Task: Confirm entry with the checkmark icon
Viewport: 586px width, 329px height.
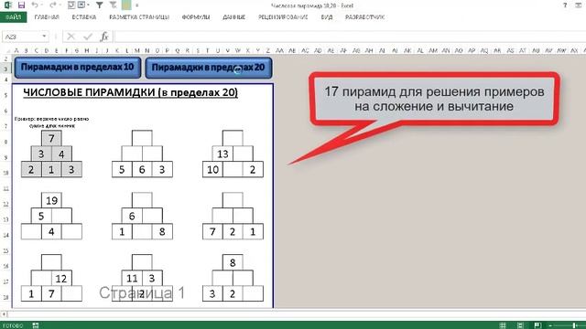Action: click(x=88, y=37)
